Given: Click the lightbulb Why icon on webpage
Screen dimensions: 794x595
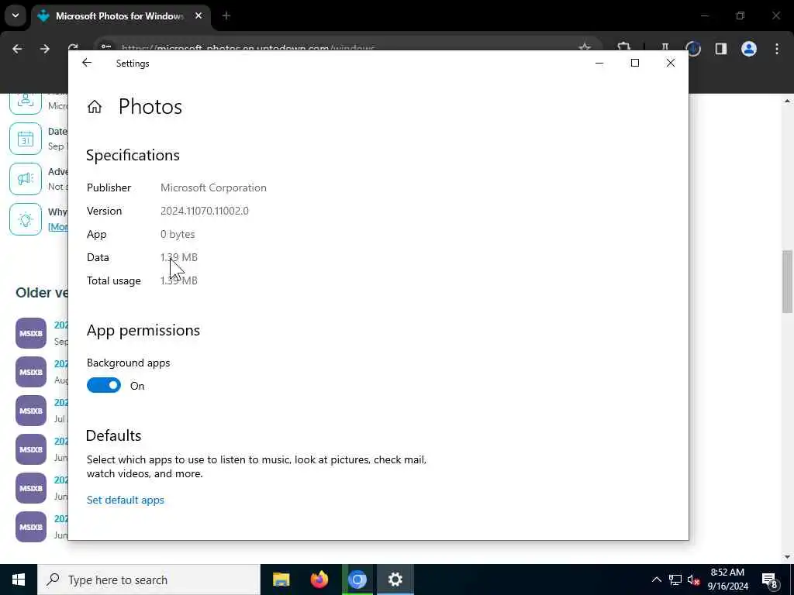Looking at the screenshot, I should click(x=26, y=219).
